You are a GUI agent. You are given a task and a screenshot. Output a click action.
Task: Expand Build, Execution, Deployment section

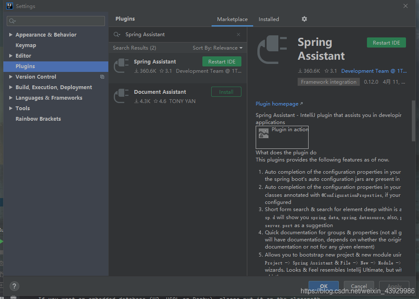point(10,87)
